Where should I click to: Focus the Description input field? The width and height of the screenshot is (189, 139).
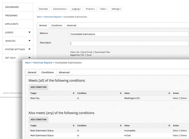pyautogui.click(x=129, y=43)
